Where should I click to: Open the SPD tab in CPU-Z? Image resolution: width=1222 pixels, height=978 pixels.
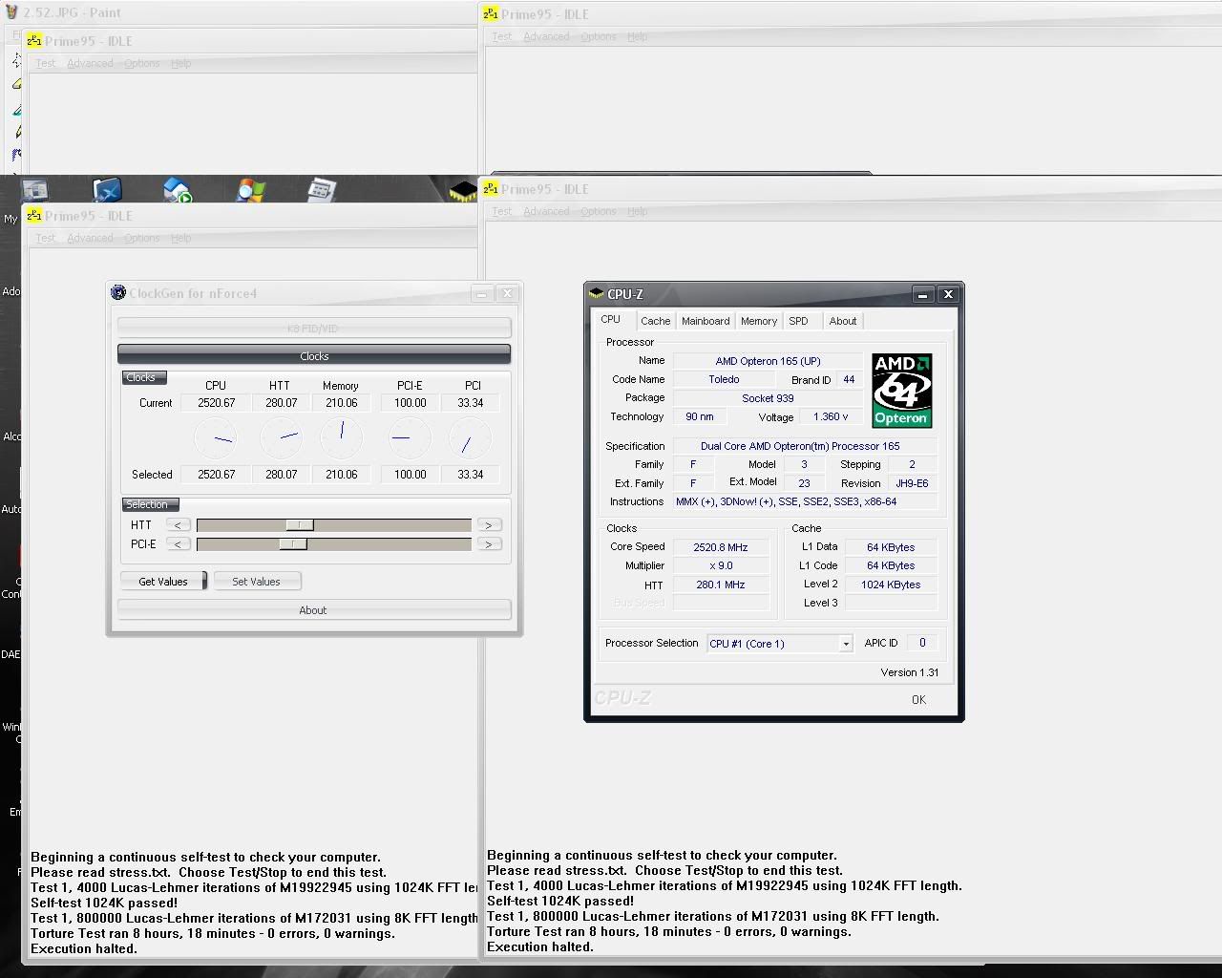(x=799, y=321)
